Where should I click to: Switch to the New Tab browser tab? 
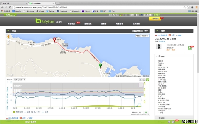pyautogui.click(x=14, y=3)
